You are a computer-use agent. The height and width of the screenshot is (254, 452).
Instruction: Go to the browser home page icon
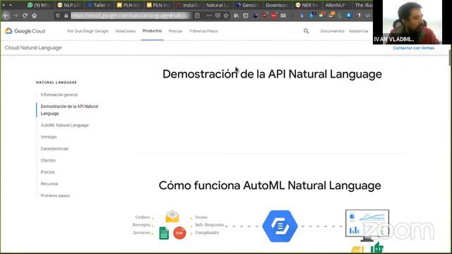pyautogui.click(x=35, y=16)
